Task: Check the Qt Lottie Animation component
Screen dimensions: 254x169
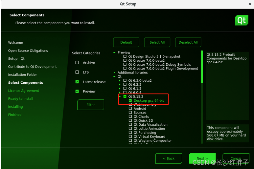Action: (x=130, y=128)
